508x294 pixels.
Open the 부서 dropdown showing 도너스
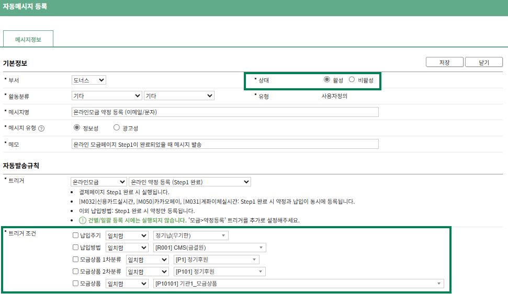coord(89,80)
